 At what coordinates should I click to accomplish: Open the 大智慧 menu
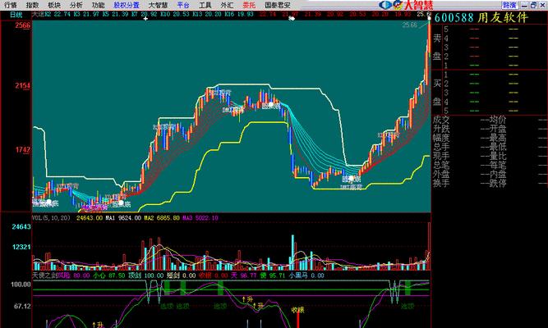click(x=158, y=5)
